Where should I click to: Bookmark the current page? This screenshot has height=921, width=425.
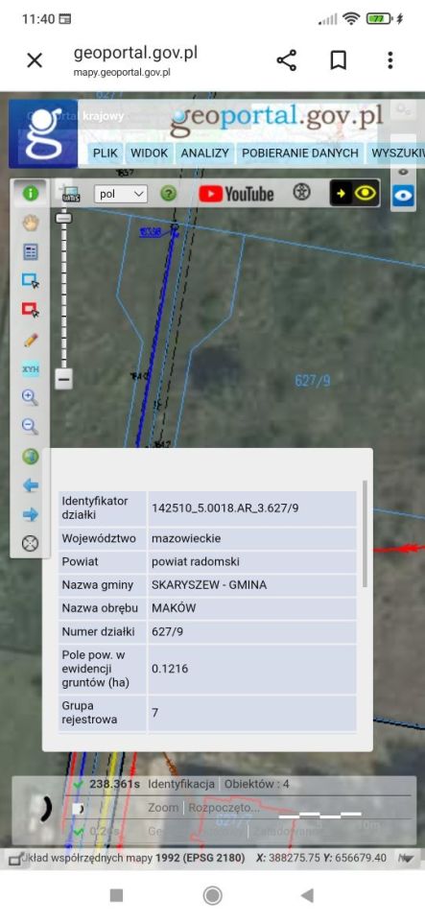(338, 59)
